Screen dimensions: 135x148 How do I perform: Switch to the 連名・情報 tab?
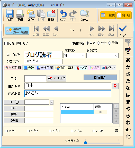(64, 68)
